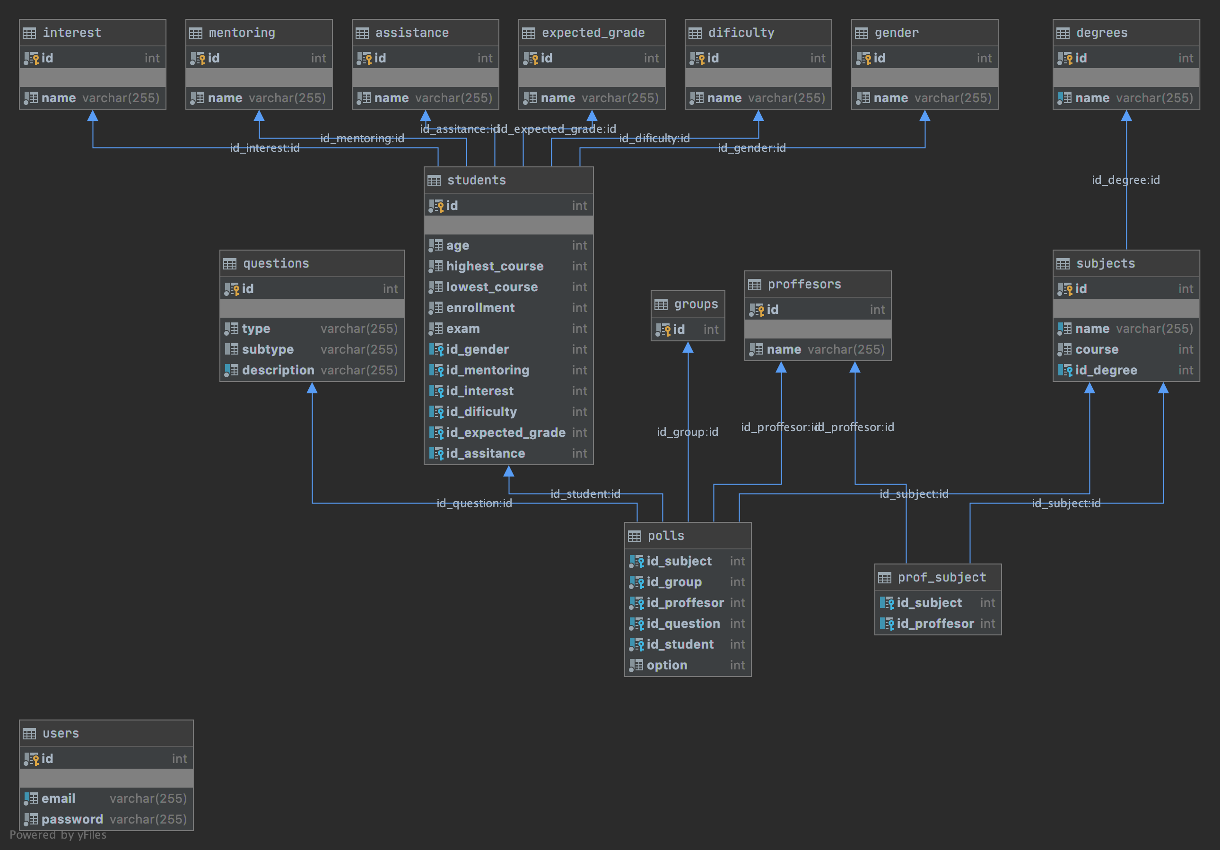1220x850 pixels.
Task: Select the subtype column in questions
Action: [x=312, y=349]
